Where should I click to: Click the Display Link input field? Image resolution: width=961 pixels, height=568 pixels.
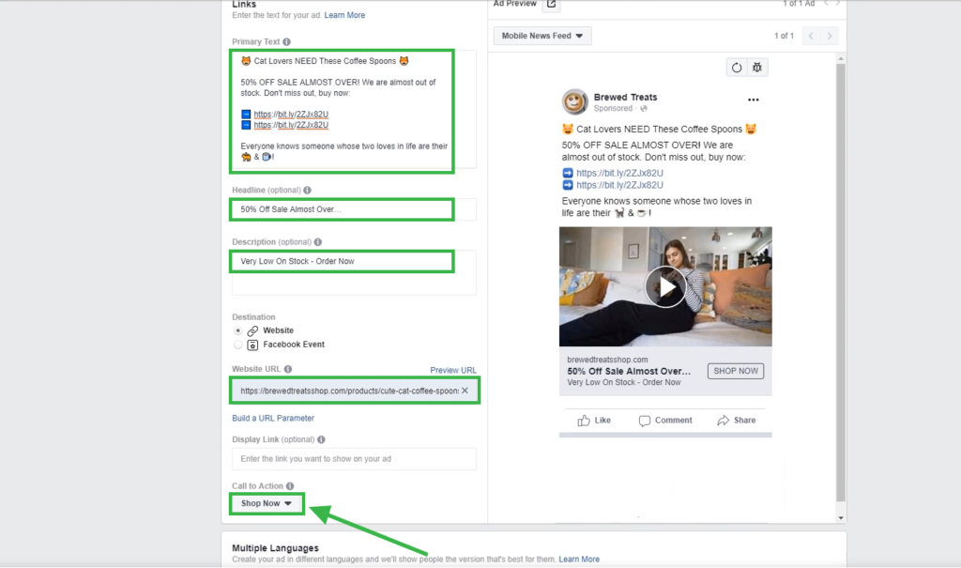pyautogui.click(x=354, y=459)
